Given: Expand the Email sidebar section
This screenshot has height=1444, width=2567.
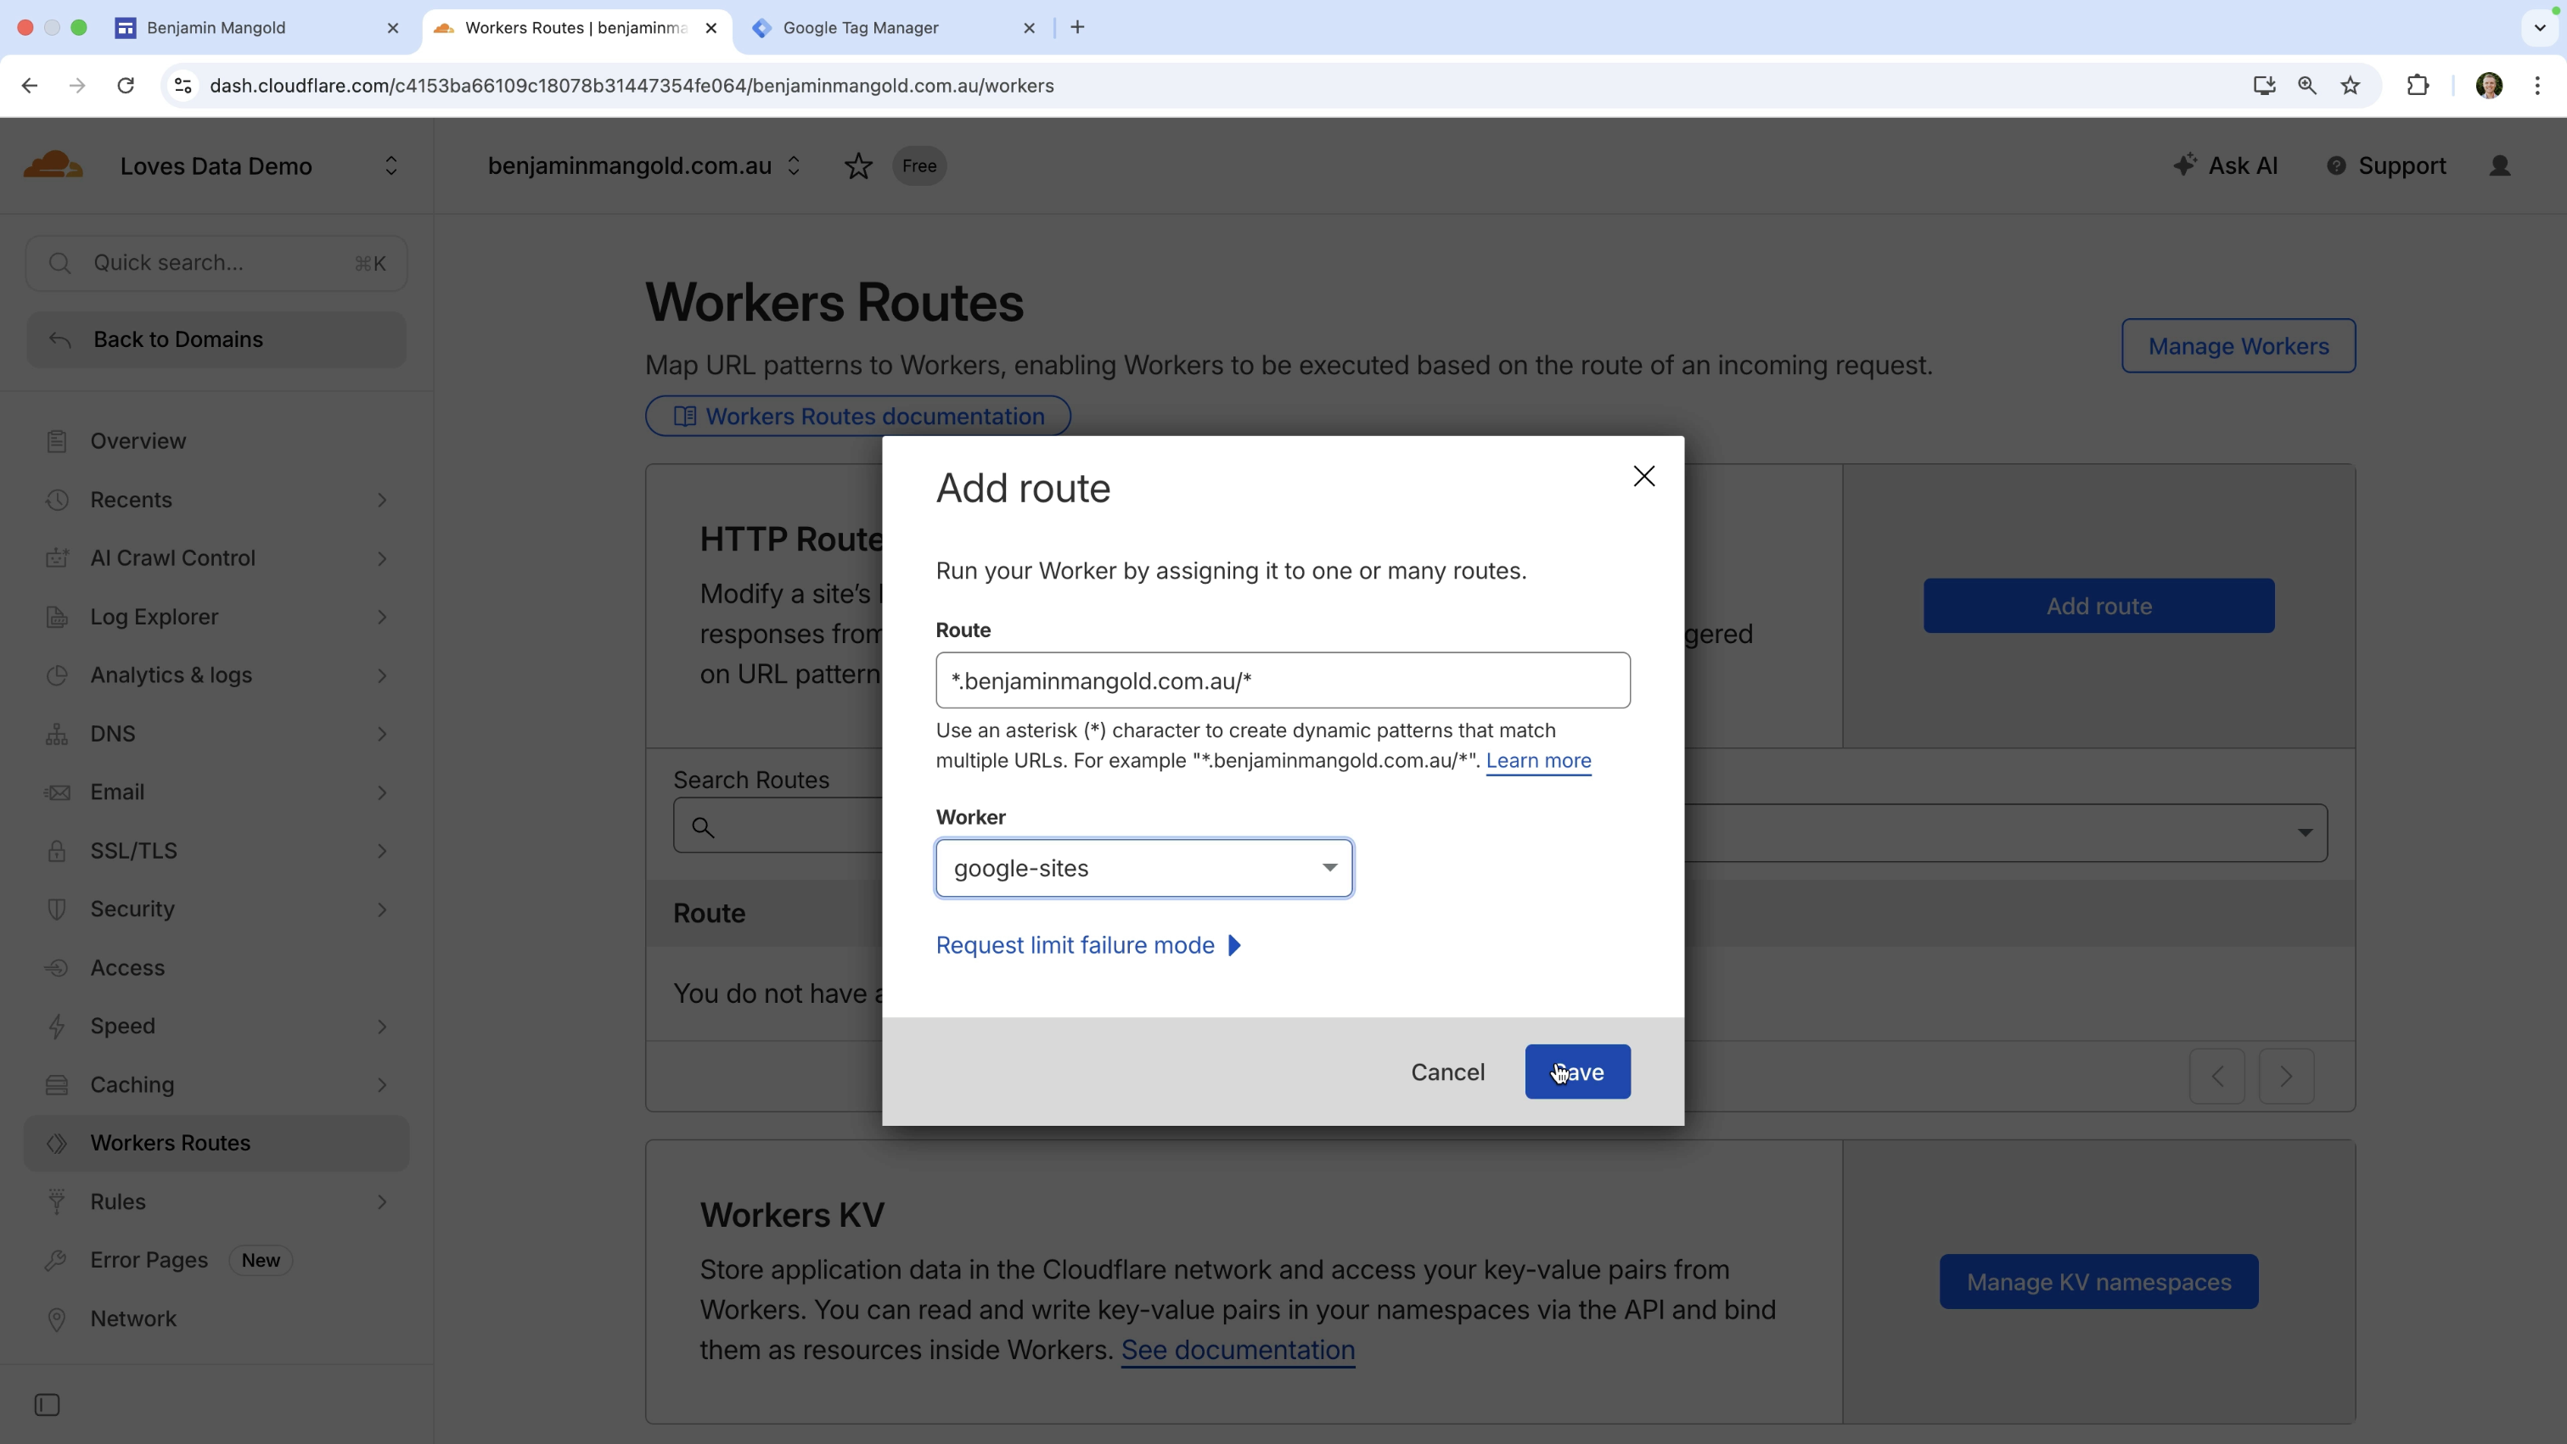Looking at the screenshot, I should [382, 792].
